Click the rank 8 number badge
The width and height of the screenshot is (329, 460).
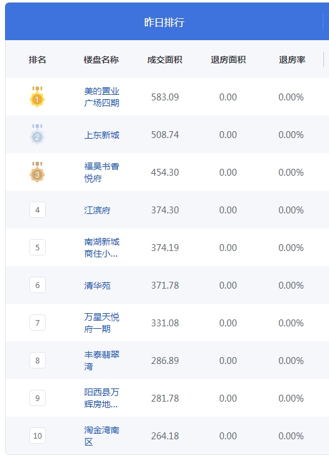point(38,360)
